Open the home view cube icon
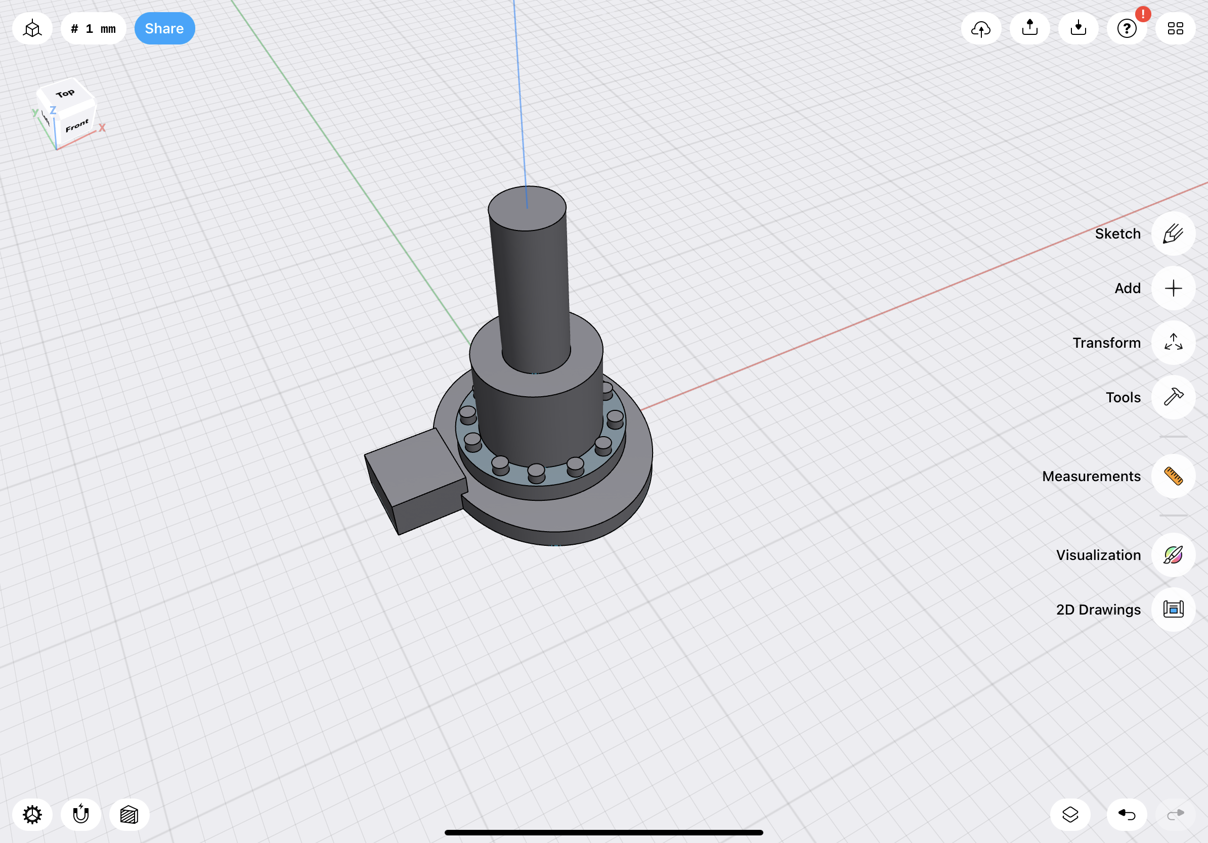The height and width of the screenshot is (843, 1208). pyautogui.click(x=32, y=28)
